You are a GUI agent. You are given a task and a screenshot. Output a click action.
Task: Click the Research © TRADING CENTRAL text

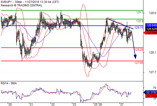pos(22,5)
